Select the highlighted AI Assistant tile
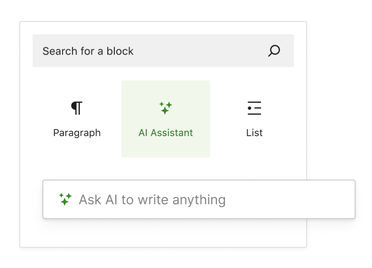The height and width of the screenshot is (268, 372). pos(166,119)
